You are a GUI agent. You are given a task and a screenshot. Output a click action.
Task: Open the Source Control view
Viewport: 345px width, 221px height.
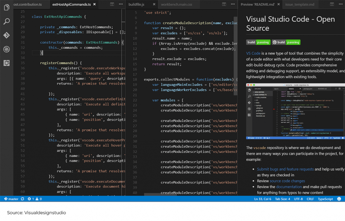pyautogui.click(x=6, y=35)
